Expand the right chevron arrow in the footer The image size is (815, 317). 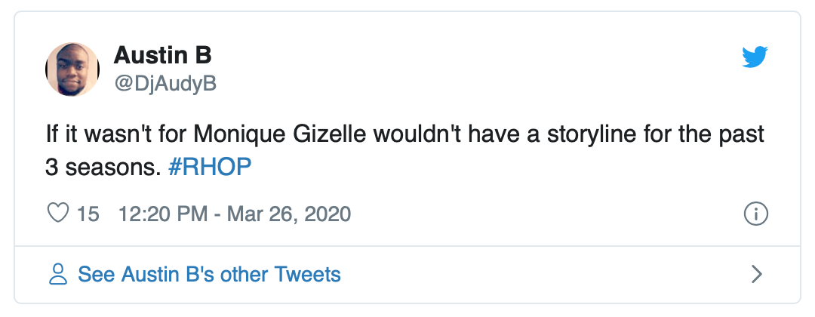coord(757,274)
